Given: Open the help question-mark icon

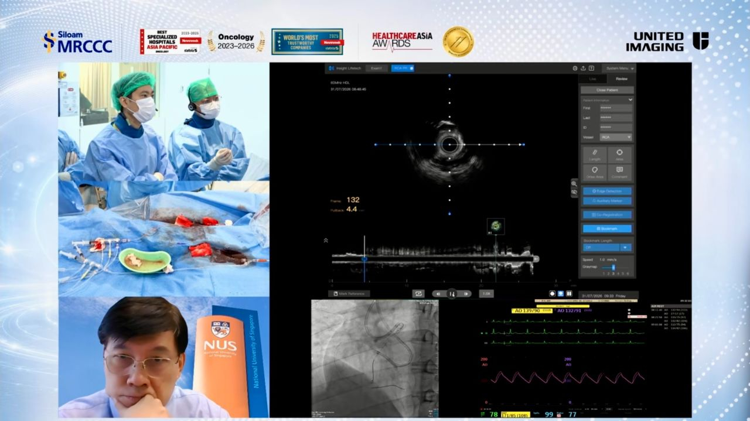Looking at the screenshot, I should pyautogui.click(x=591, y=69).
